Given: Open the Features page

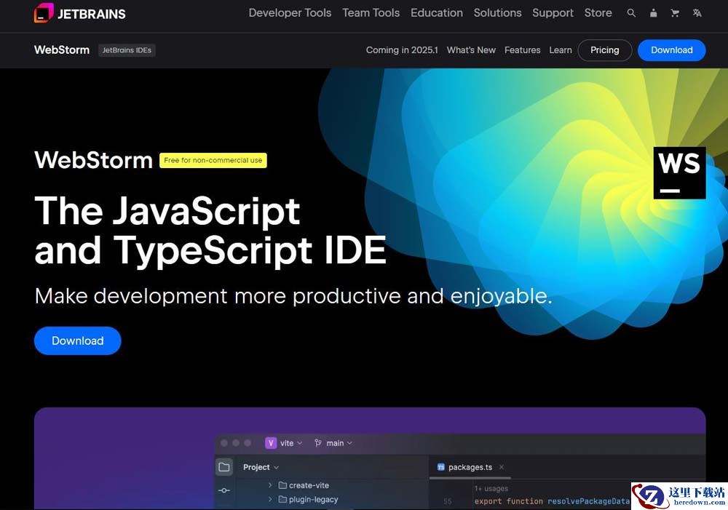Looking at the screenshot, I should 522,50.
